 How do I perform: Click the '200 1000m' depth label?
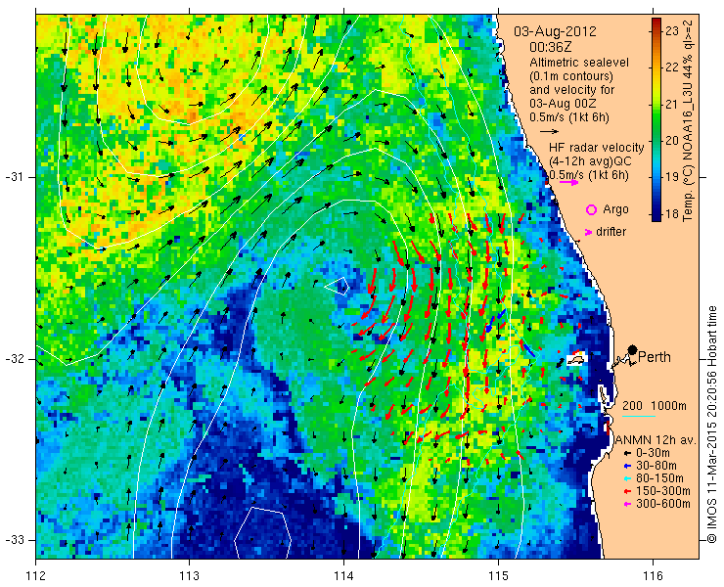(655, 406)
